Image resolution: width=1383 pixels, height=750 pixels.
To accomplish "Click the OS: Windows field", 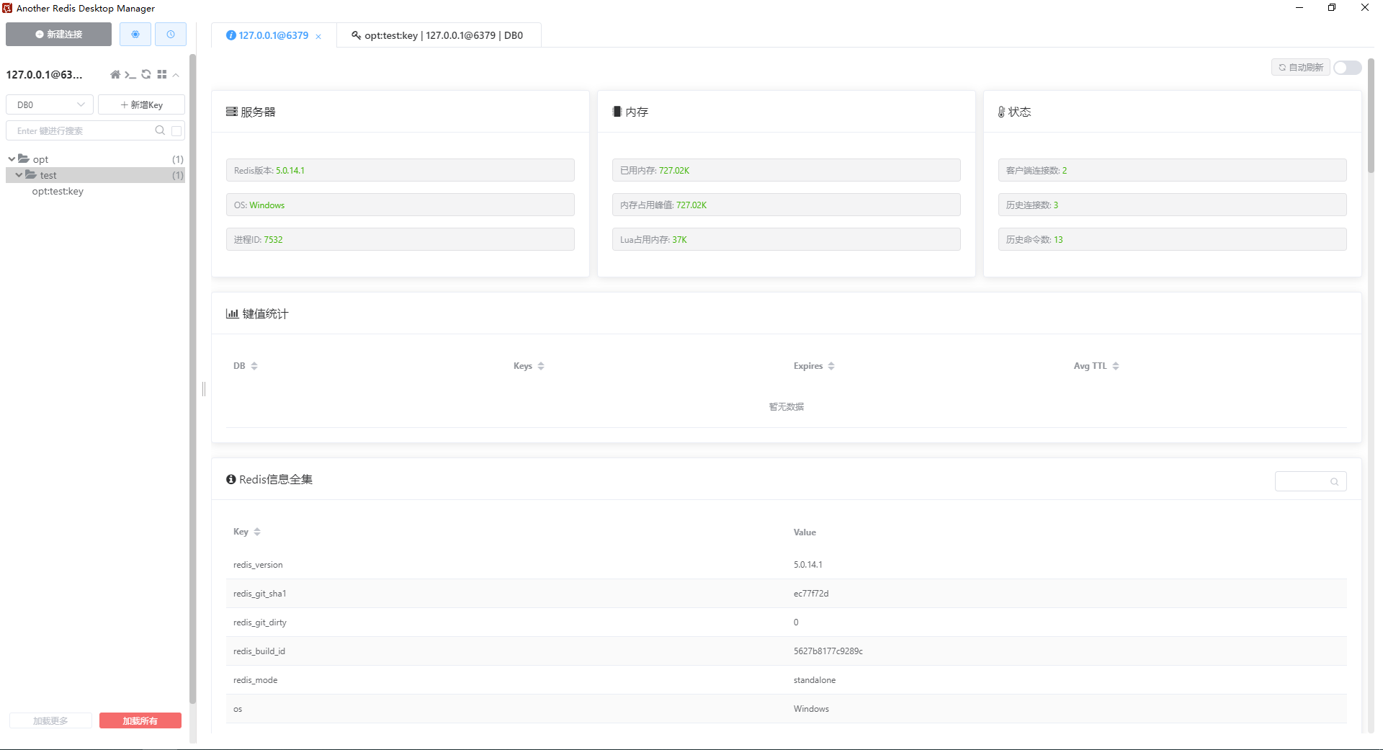I will click(x=400, y=205).
